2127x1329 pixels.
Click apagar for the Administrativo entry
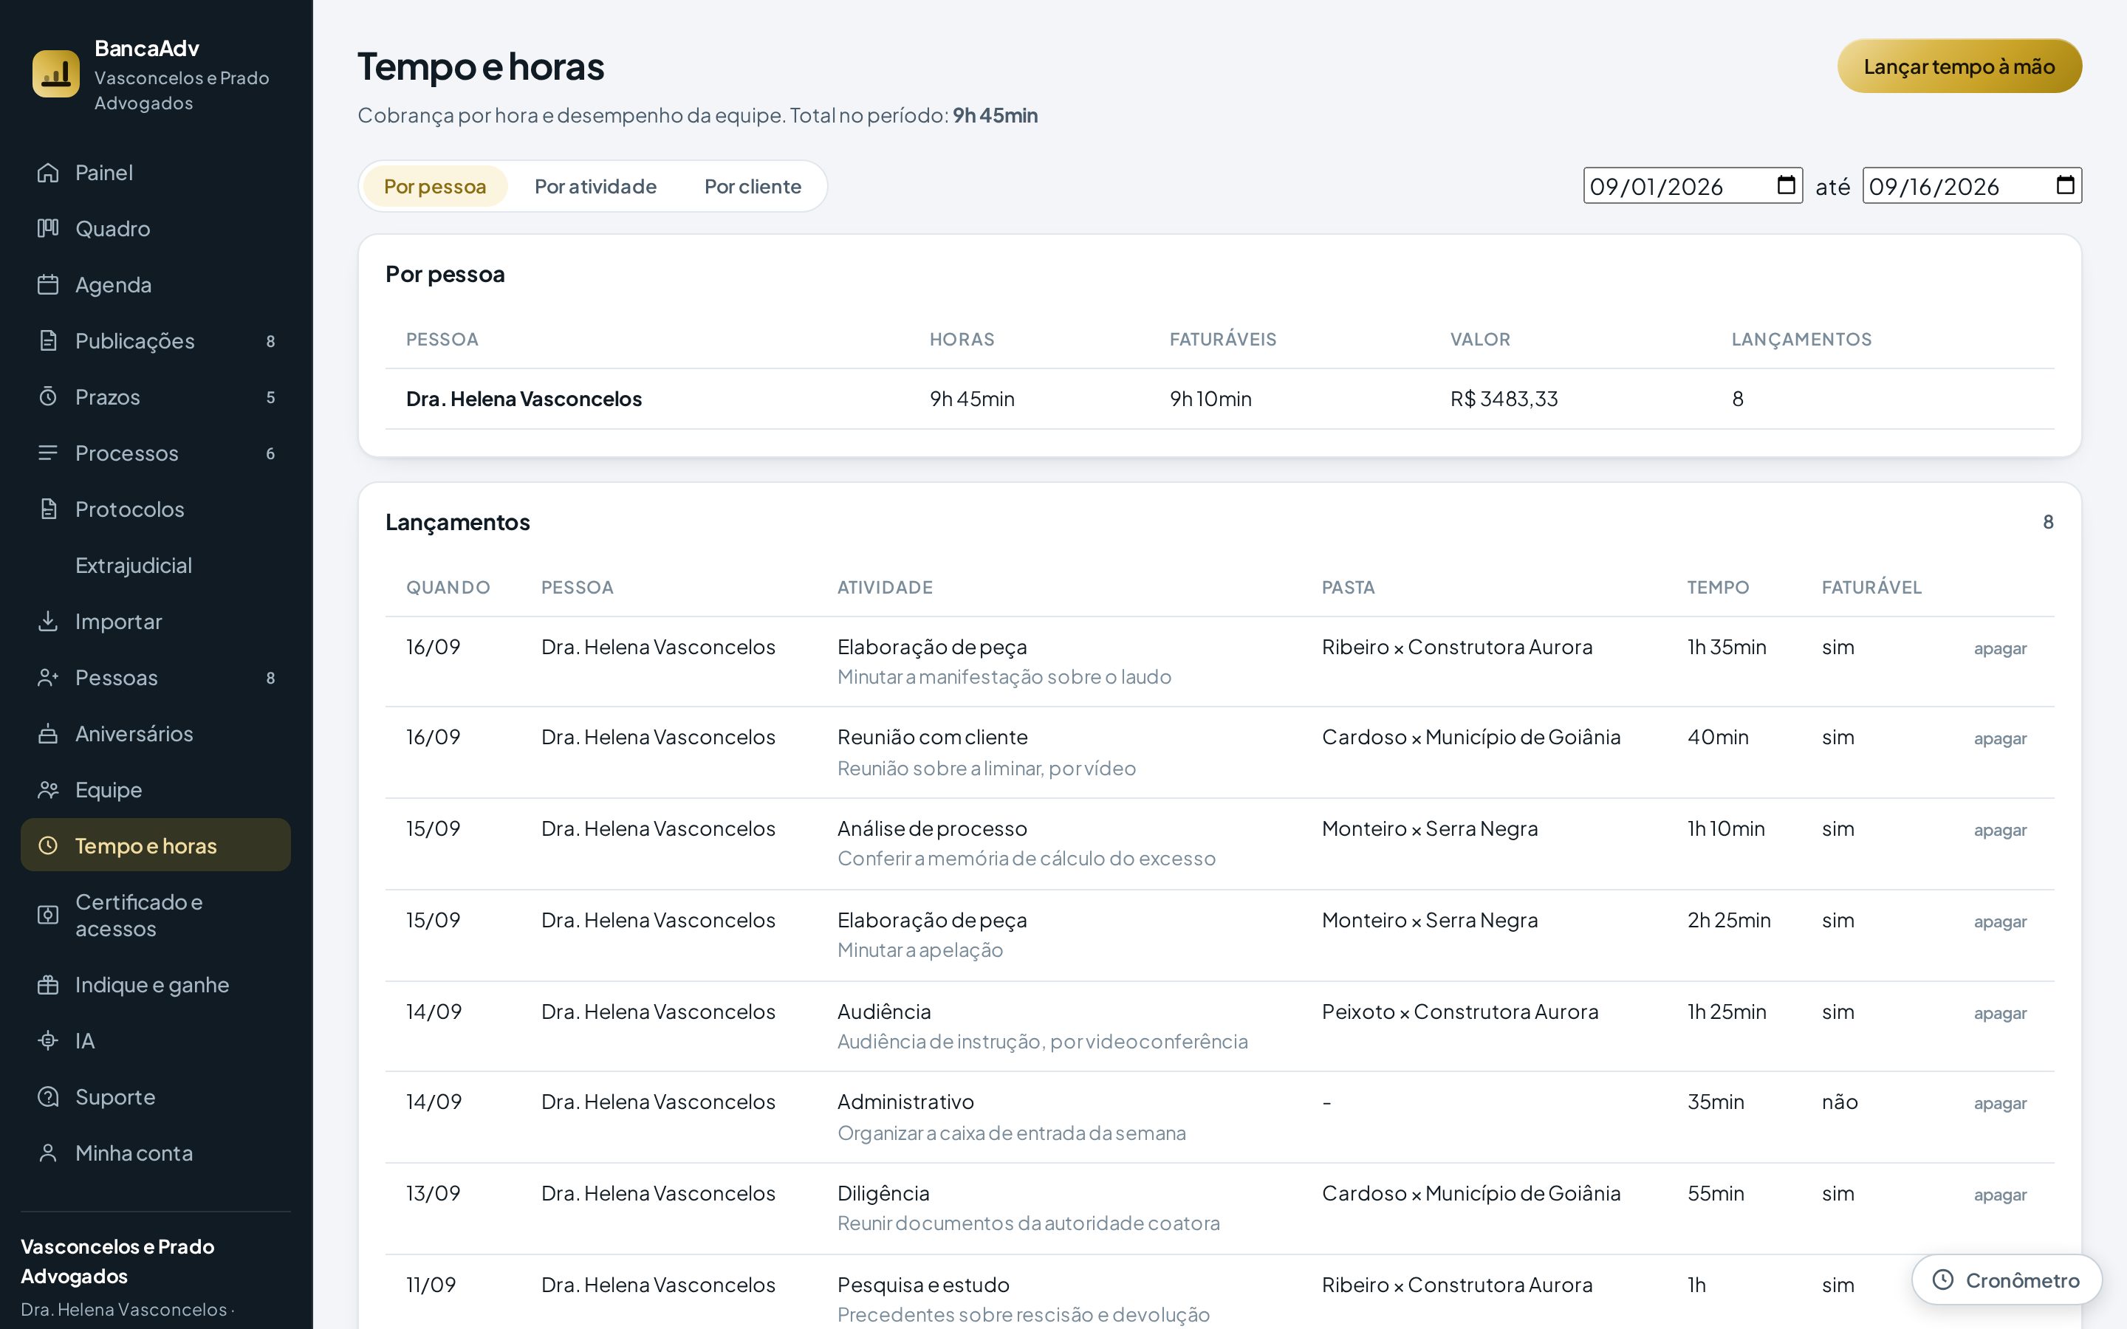tap(1999, 1104)
